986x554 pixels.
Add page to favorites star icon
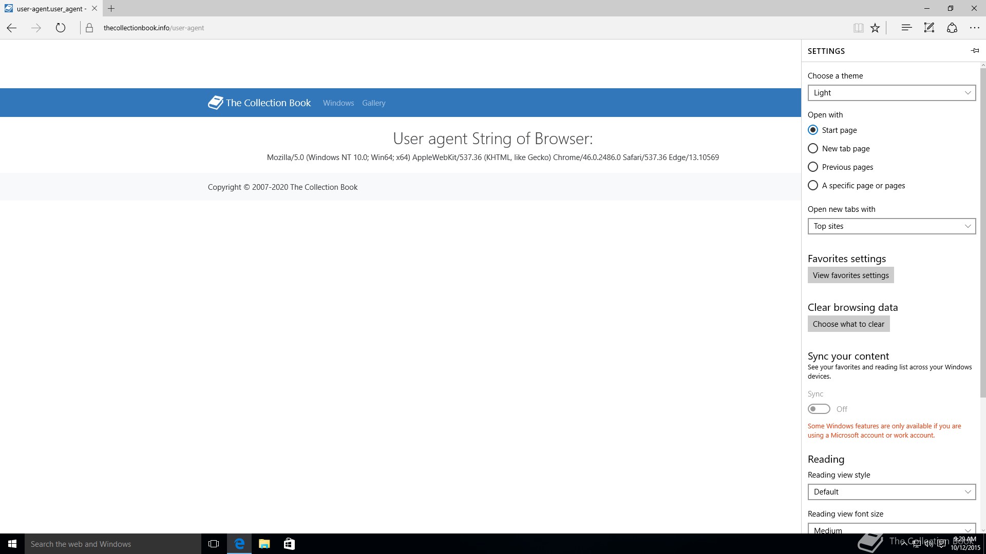pyautogui.click(x=875, y=28)
